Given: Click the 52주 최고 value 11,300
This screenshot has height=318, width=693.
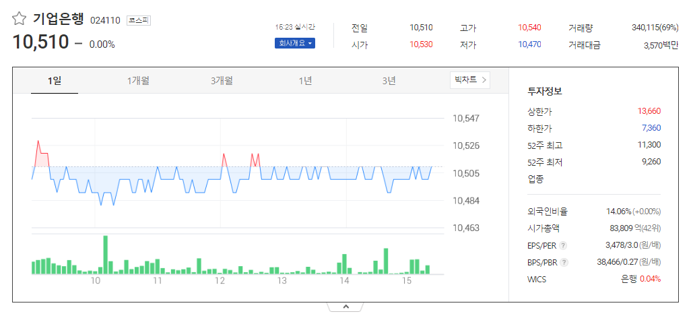Looking at the screenshot, I should coord(649,145).
